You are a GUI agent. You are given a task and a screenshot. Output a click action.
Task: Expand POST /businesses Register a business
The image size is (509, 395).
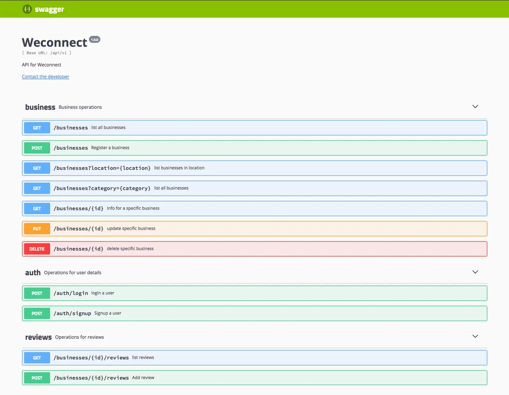click(254, 148)
